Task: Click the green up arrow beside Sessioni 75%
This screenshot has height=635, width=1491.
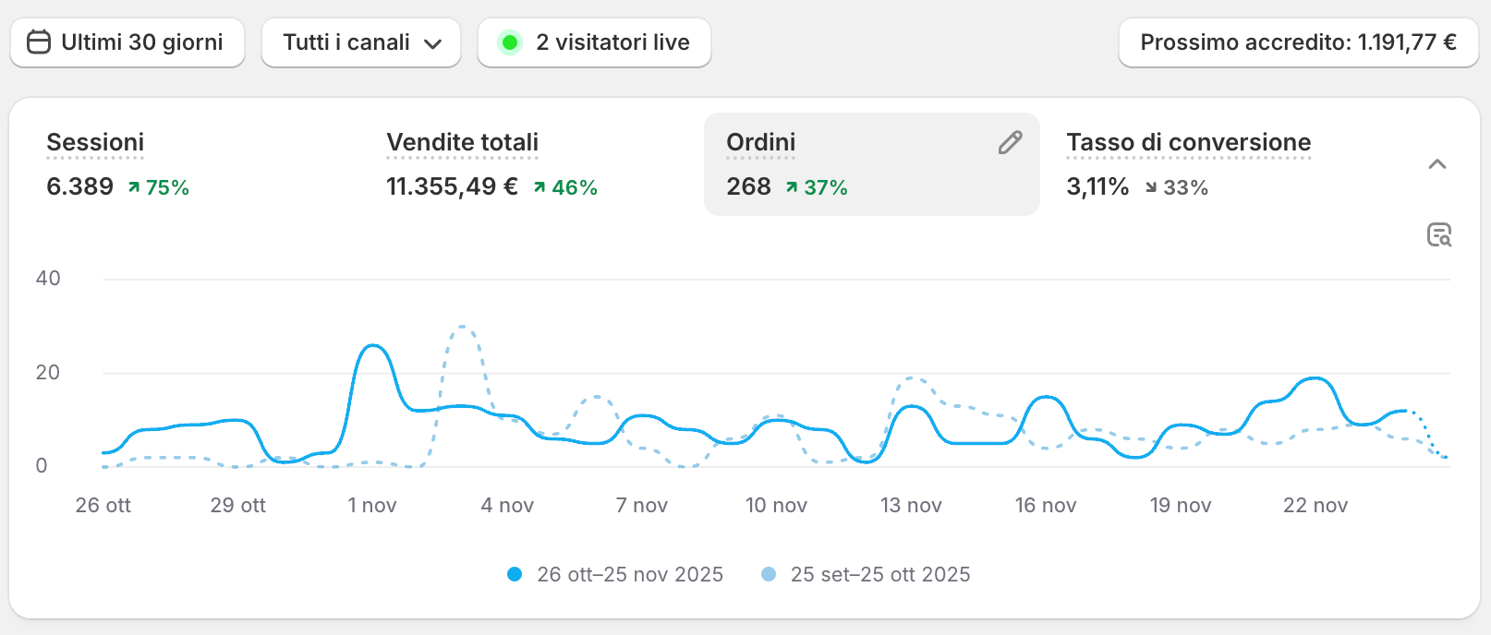Action: pyautogui.click(x=134, y=187)
